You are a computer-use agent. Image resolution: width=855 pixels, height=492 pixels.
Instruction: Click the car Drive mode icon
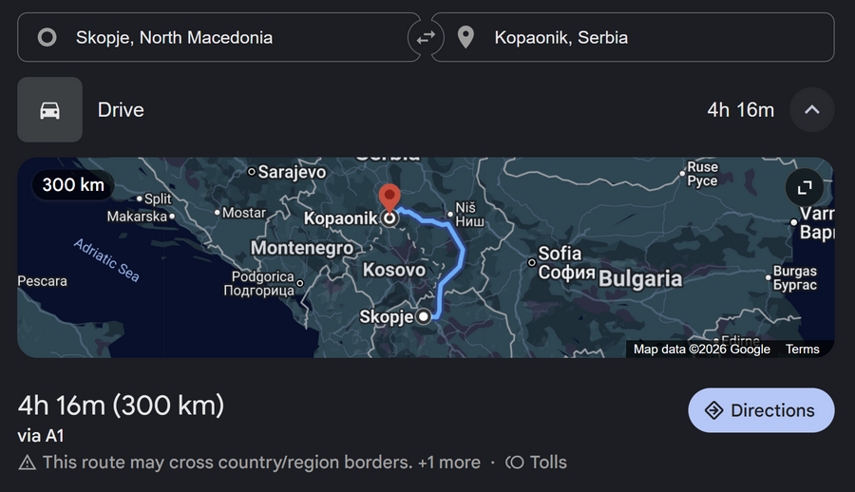(50, 110)
